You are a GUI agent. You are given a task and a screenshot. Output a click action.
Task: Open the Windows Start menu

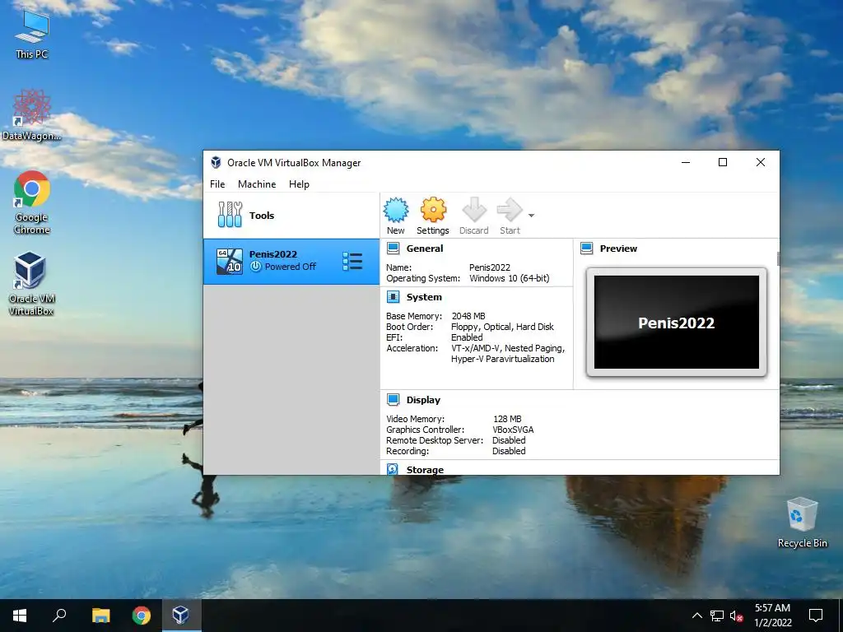20,616
